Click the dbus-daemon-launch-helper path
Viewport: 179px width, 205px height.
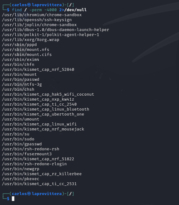(56, 30)
